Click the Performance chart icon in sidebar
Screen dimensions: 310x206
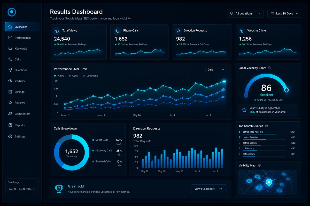point(10,38)
